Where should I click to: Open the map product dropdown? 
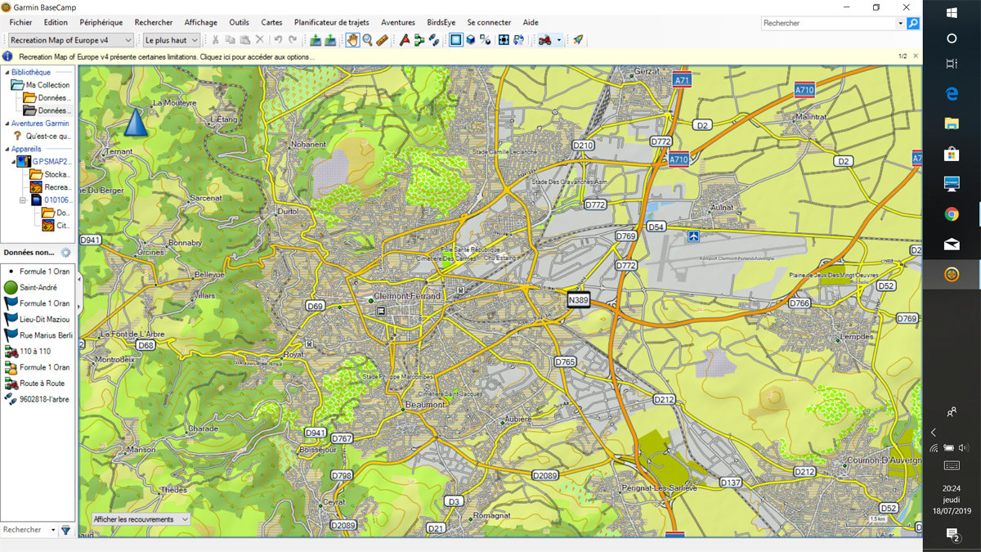point(71,40)
